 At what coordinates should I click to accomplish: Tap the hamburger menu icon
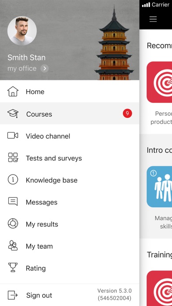(153, 19)
